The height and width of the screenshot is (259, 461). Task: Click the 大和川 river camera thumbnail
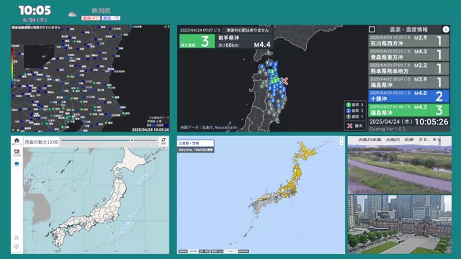400,165
